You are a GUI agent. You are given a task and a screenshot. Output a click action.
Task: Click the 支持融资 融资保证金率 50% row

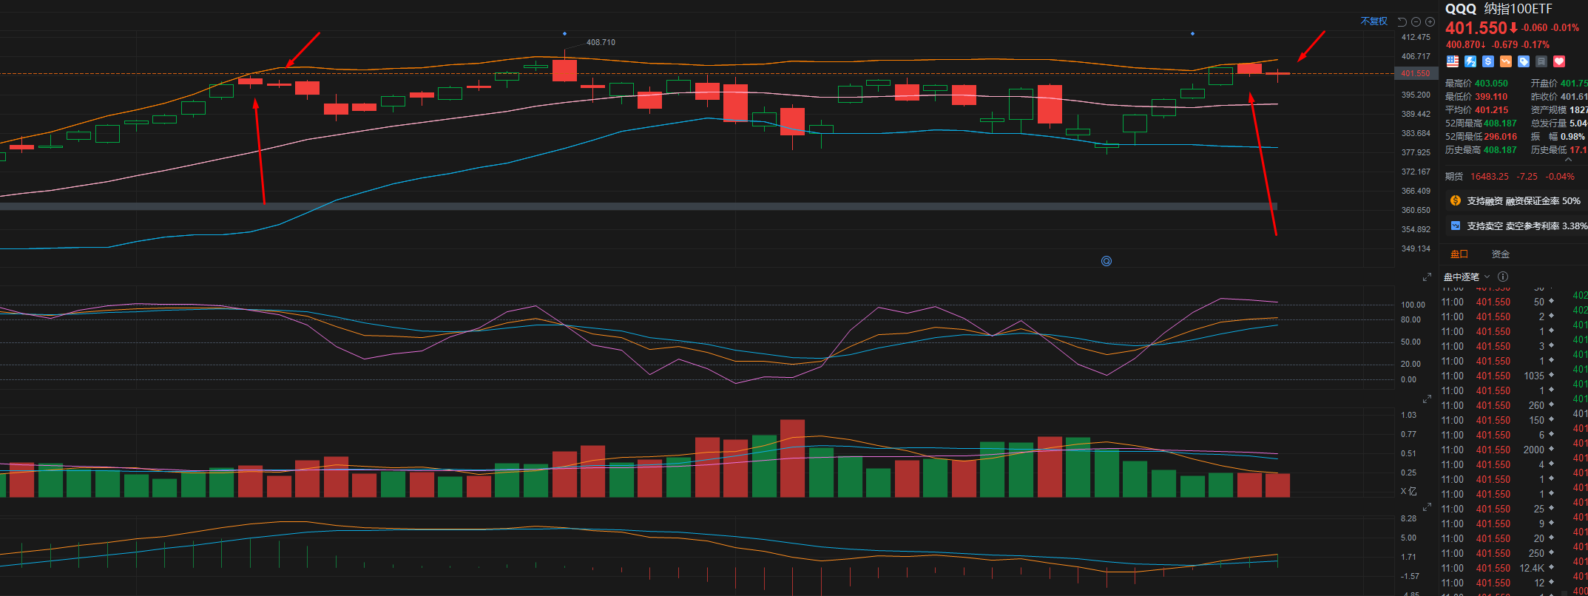pyautogui.click(x=1516, y=200)
